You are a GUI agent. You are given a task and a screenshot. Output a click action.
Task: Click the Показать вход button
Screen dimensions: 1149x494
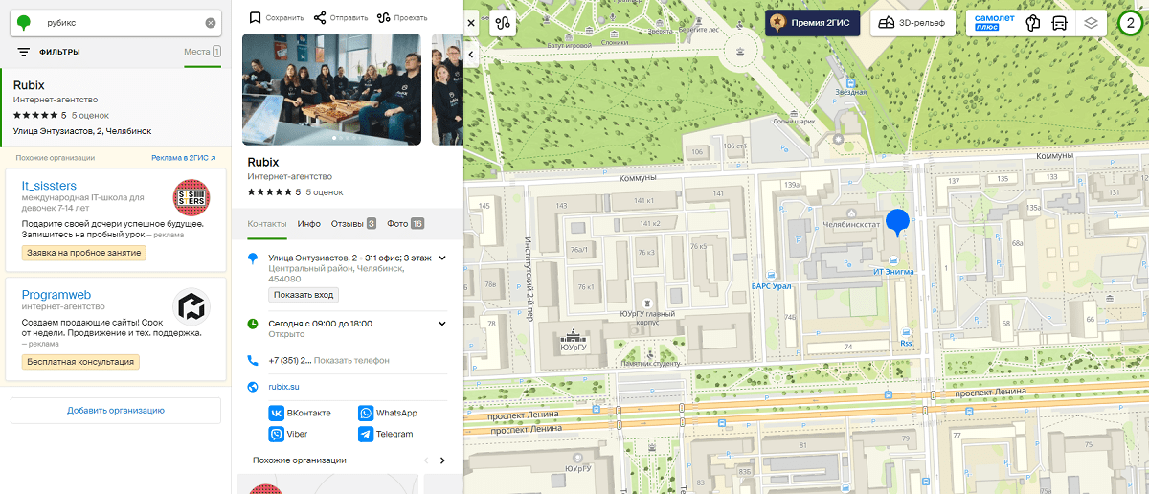pyautogui.click(x=304, y=295)
